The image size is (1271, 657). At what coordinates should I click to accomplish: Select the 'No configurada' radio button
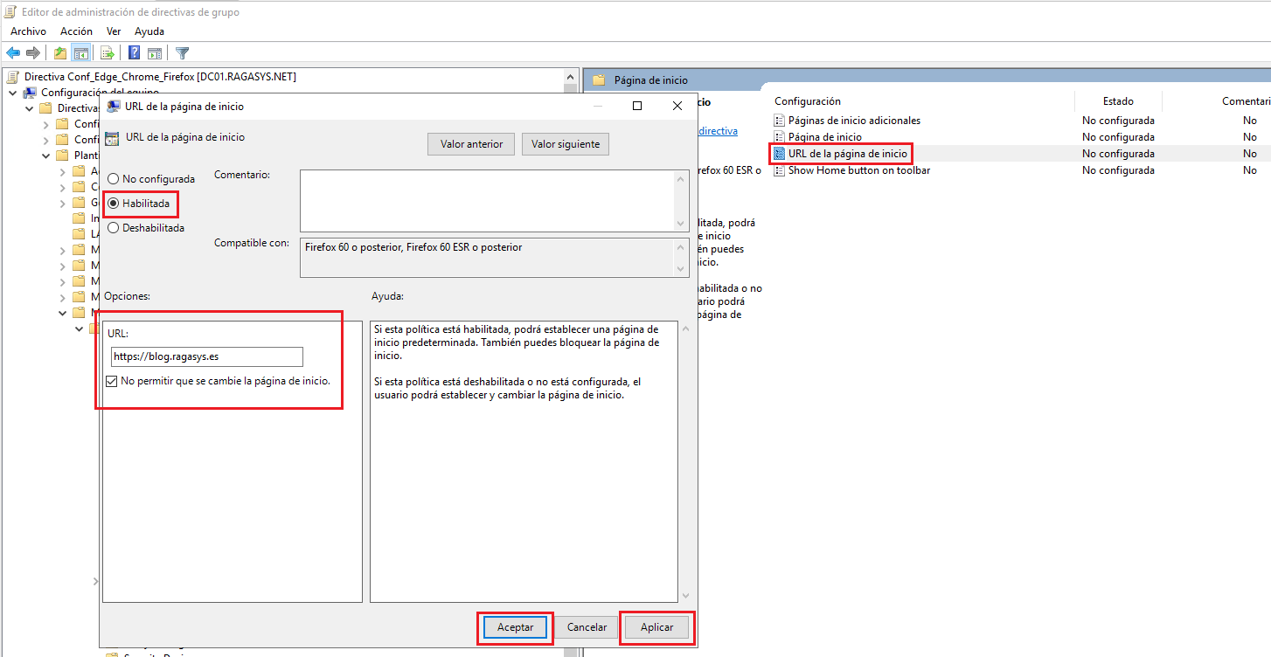114,178
